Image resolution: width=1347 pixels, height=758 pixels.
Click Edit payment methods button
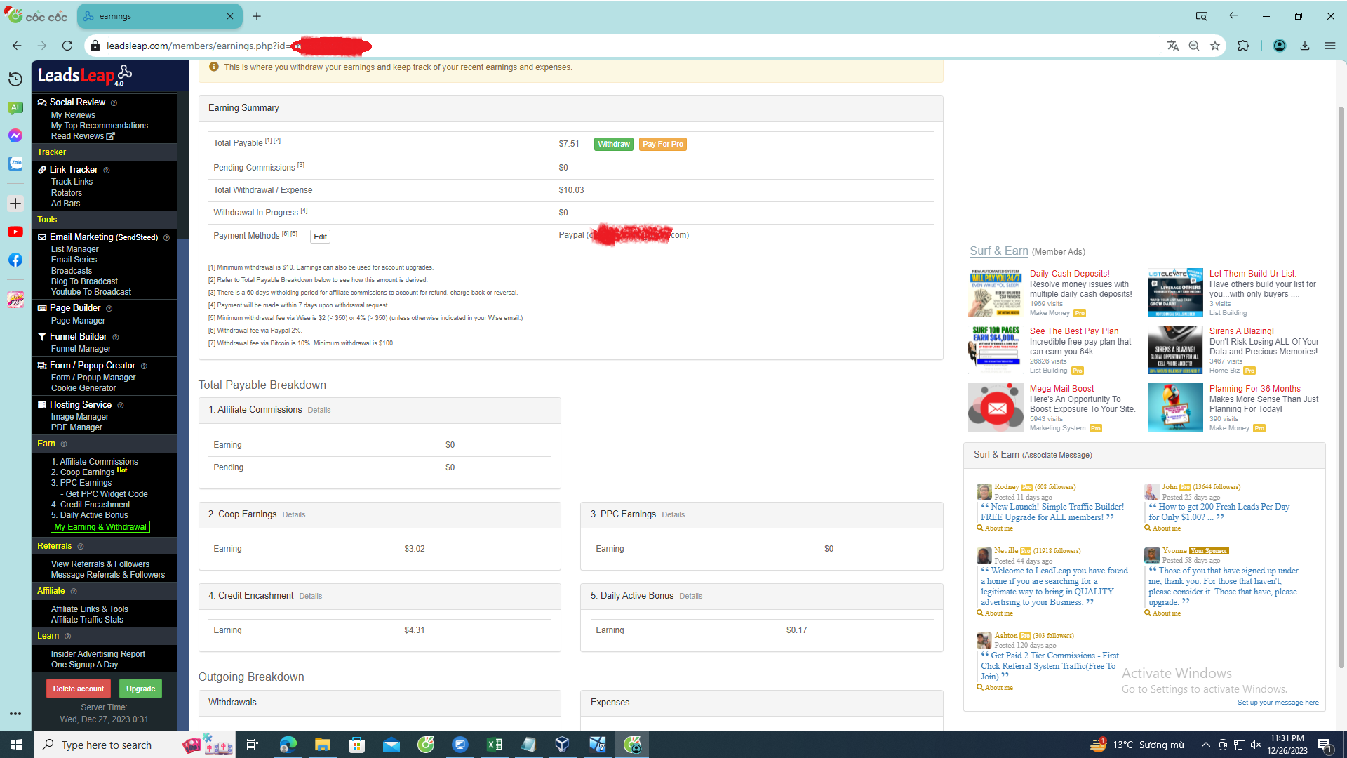pos(320,237)
